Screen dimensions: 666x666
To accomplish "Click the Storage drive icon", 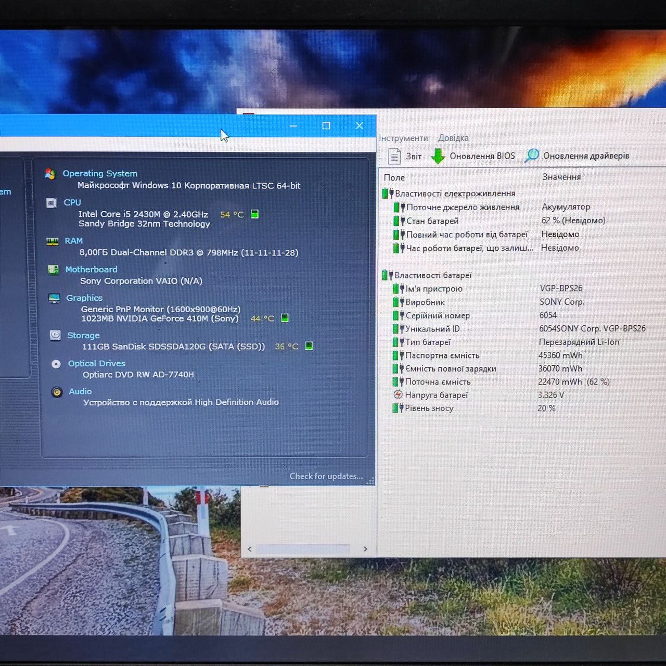I will coord(55,335).
